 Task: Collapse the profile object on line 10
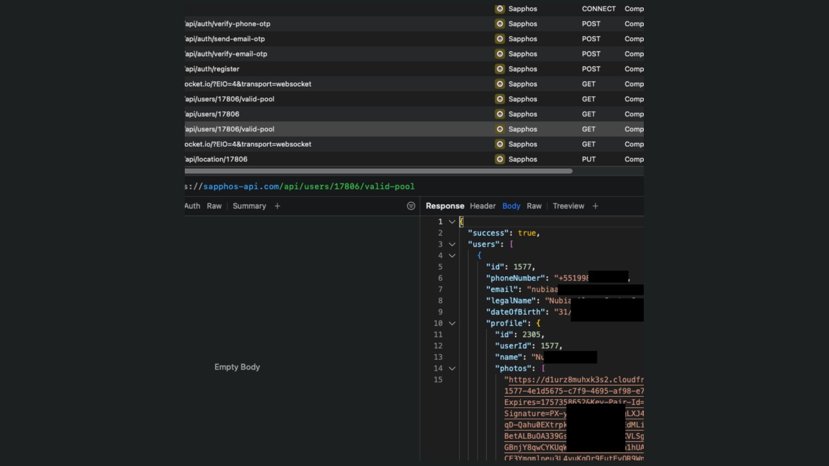click(452, 323)
